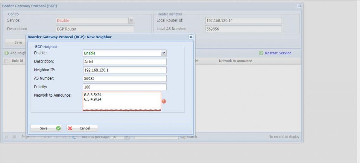Click the Priority field containing 100
The width and height of the screenshot is (360, 163).
click(x=124, y=87)
